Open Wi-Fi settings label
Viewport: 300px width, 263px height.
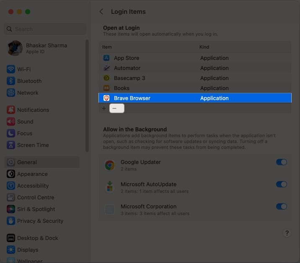[24, 69]
